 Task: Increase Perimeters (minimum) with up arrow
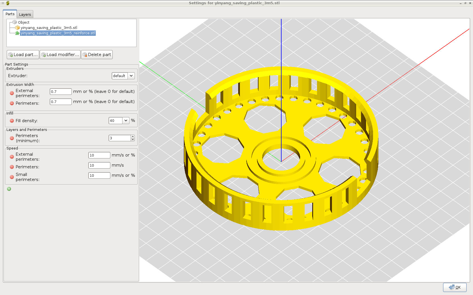click(133, 137)
